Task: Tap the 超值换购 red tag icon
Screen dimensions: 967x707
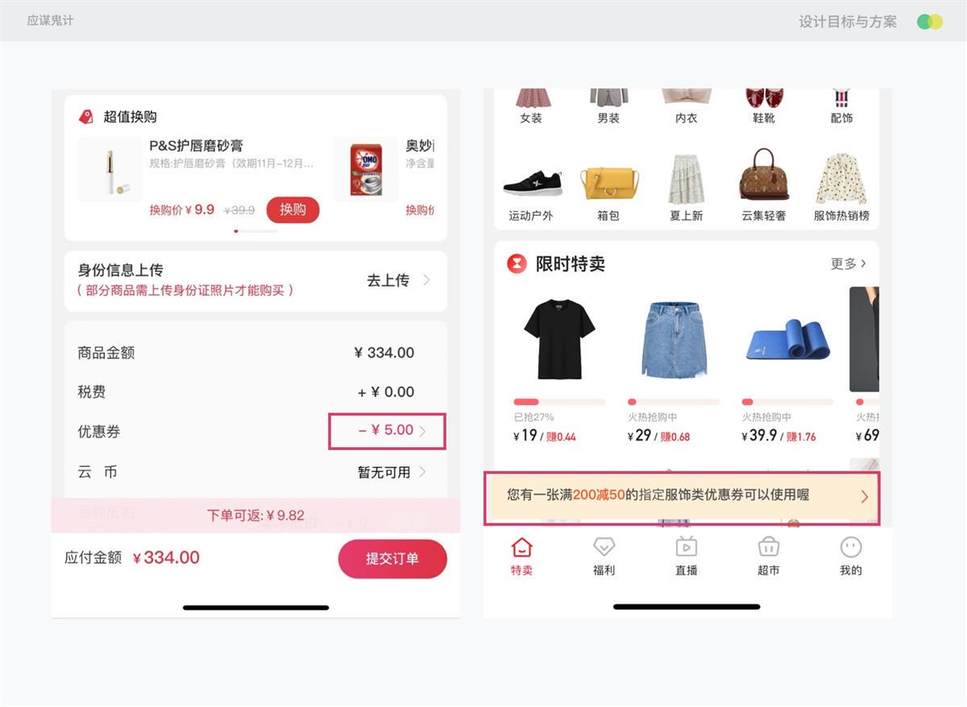Action: pyautogui.click(x=85, y=117)
